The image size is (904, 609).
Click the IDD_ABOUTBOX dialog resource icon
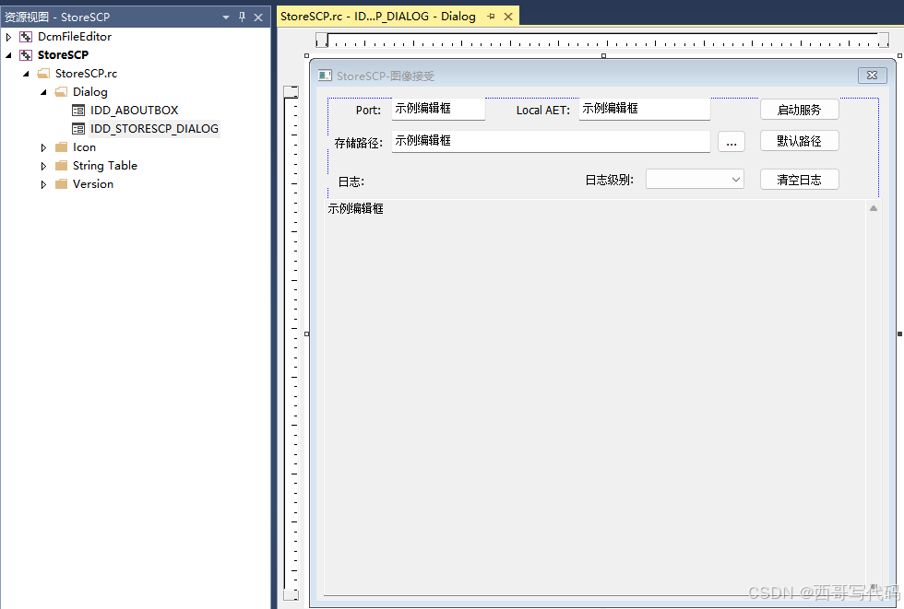78,111
